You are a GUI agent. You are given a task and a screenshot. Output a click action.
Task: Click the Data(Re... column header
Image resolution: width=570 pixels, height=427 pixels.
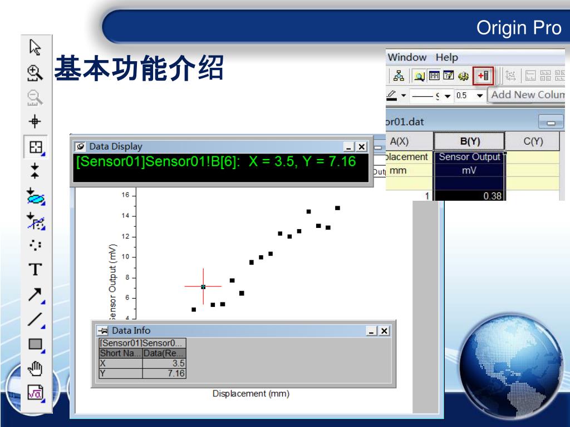pos(164,353)
